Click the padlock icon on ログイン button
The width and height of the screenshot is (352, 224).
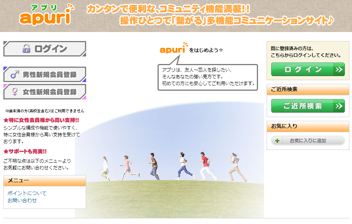pos(26,49)
